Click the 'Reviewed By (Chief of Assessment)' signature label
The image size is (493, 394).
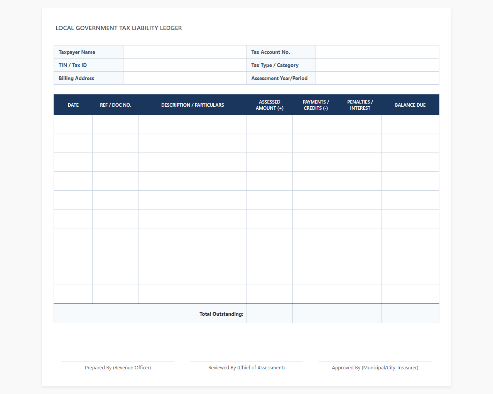tap(246, 368)
